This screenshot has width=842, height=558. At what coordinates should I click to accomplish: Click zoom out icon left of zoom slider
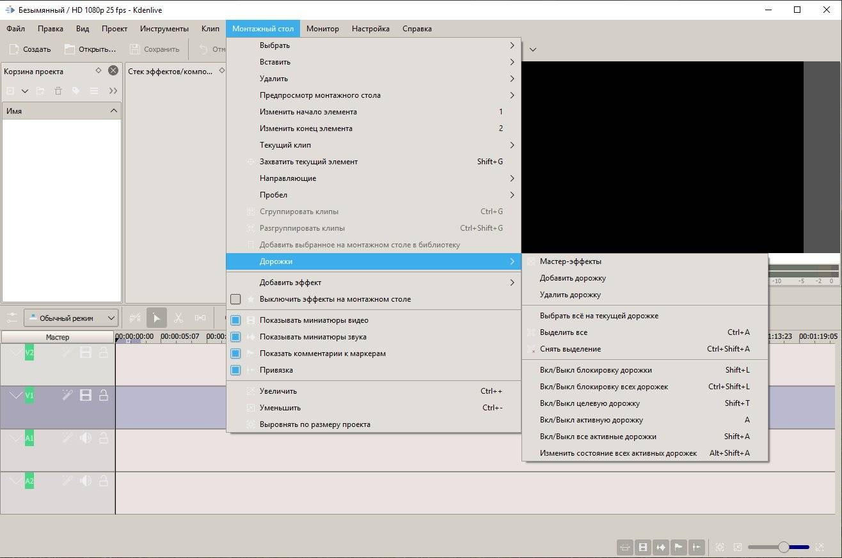[x=738, y=547]
